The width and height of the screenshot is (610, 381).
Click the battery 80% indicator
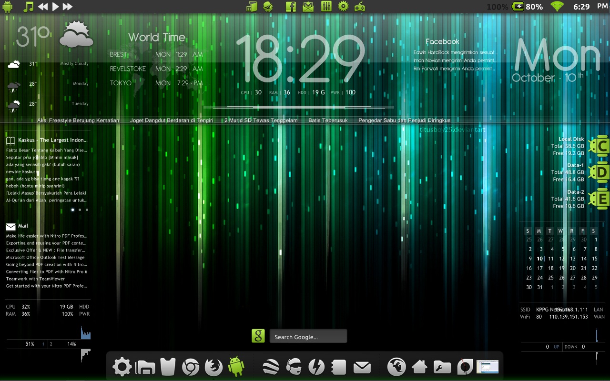click(x=527, y=7)
